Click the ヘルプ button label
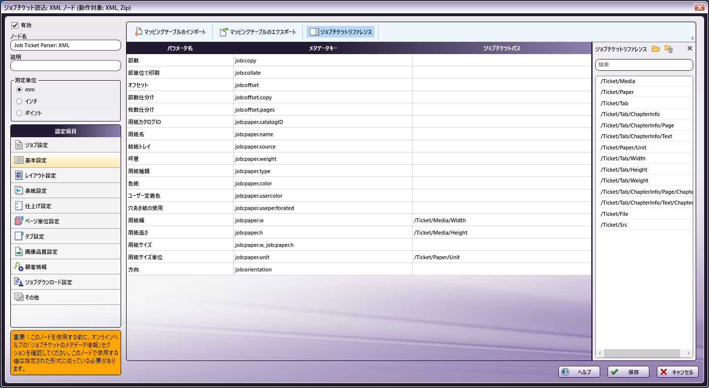 tap(584, 372)
